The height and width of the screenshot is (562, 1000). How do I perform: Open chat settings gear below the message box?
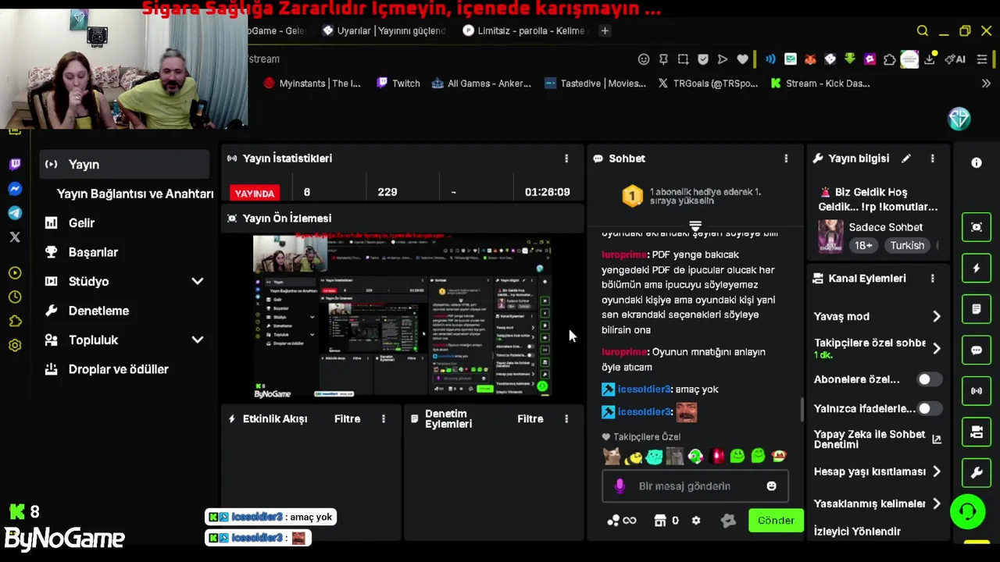696,521
